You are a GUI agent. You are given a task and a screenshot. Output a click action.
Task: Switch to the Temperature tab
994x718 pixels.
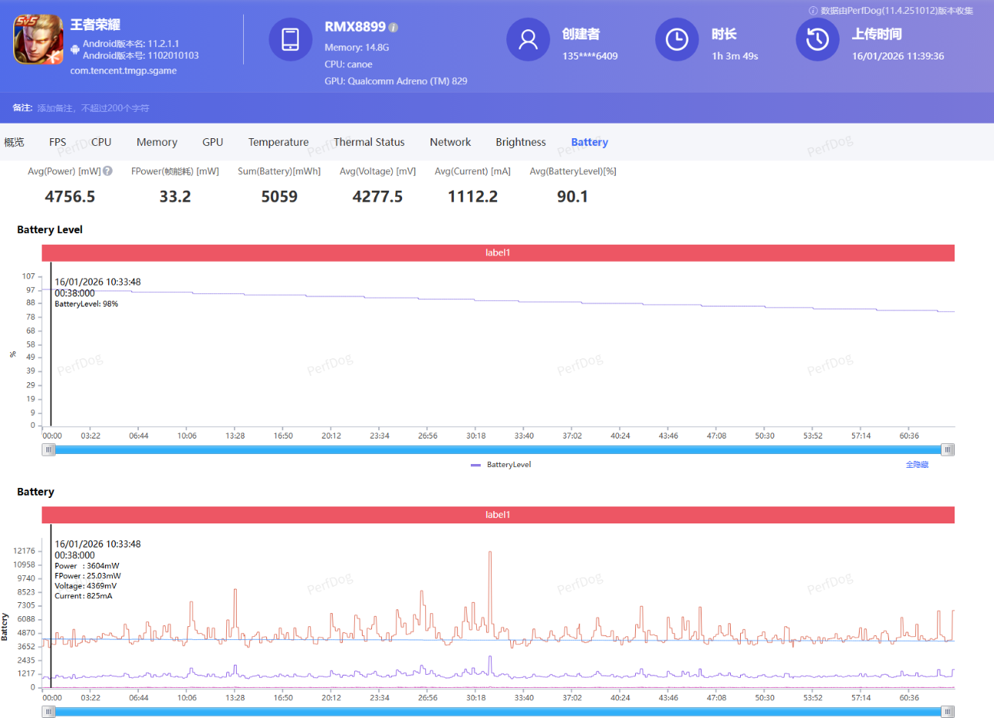pyautogui.click(x=279, y=142)
